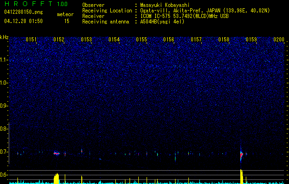
Task: Click the 0154 time marker
Action: [x=114, y=40]
